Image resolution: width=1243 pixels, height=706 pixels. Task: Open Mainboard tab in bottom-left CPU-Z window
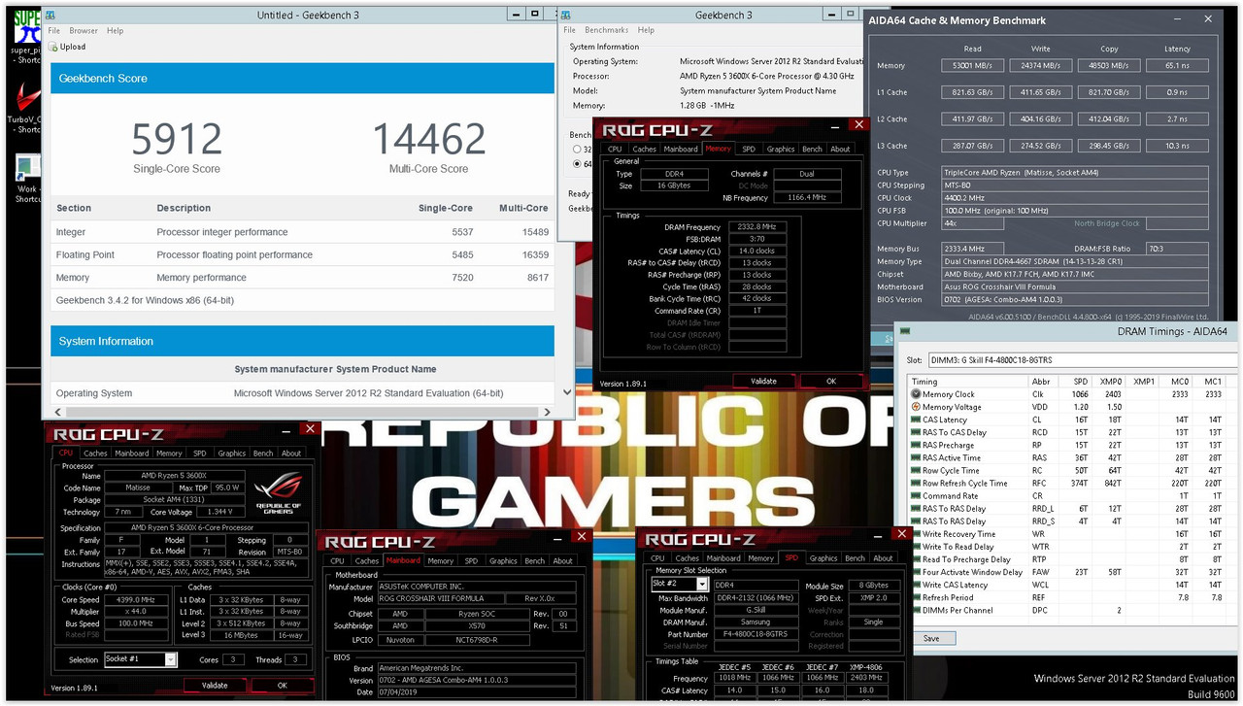point(132,453)
